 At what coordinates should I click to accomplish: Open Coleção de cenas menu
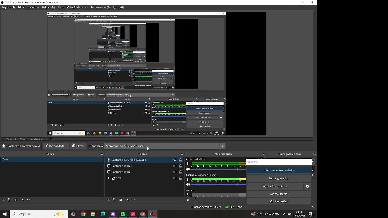click(x=77, y=7)
